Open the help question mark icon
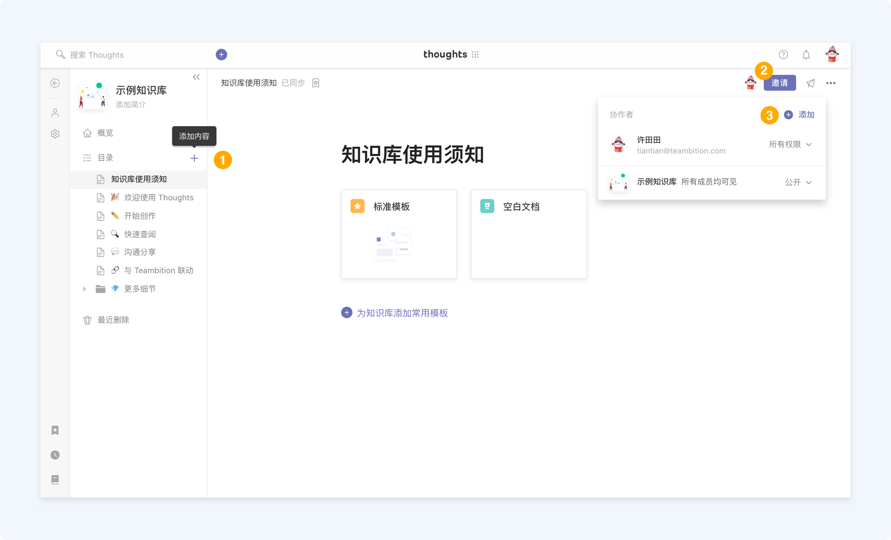Image resolution: width=891 pixels, height=540 pixels. coord(783,55)
